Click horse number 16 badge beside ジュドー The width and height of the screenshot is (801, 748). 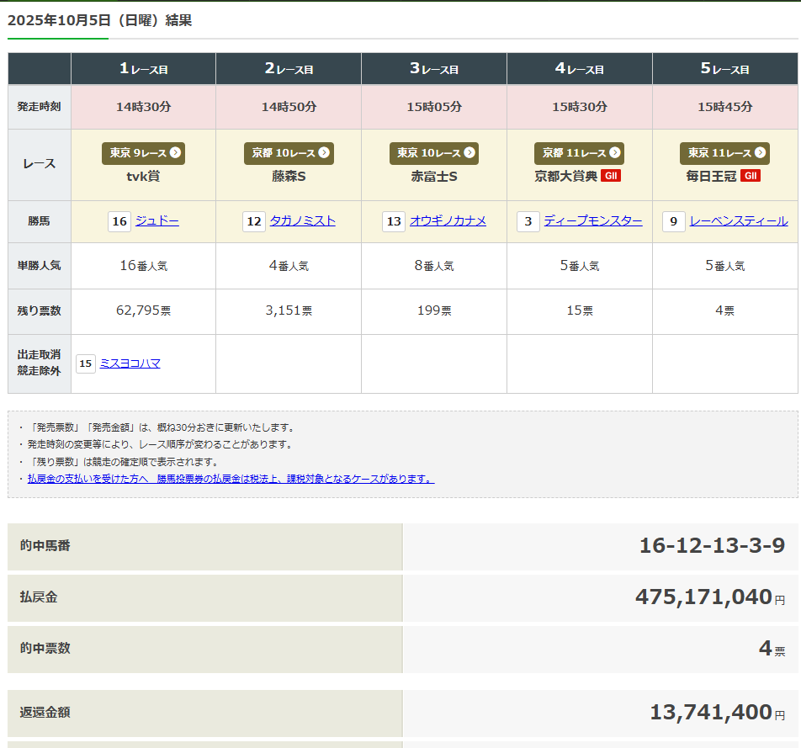[119, 222]
